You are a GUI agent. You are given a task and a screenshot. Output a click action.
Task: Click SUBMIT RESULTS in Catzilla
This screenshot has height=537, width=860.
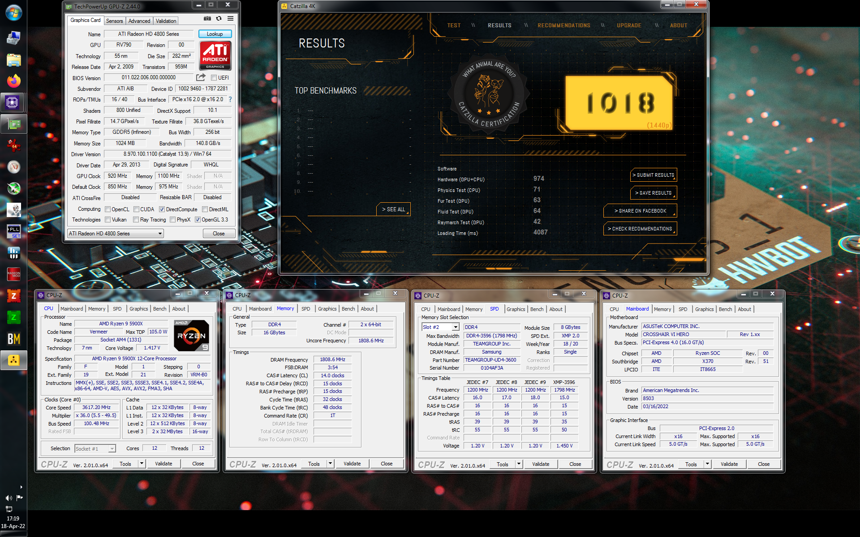coord(654,175)
